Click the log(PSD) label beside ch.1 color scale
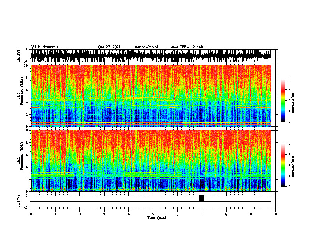Screen dimensions: 310x240 point(293,102)
